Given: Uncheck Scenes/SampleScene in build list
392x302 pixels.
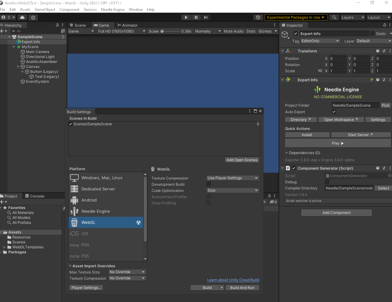Looking at the screenshot, I should pyautogui.click(x=71, y=124).
